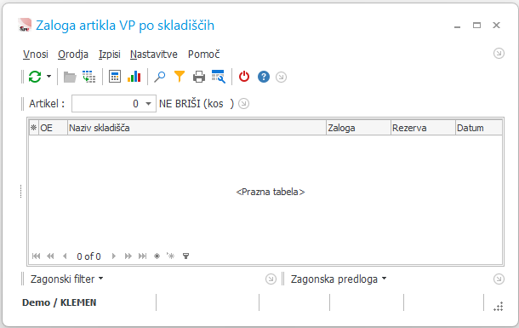Open the Nastavitve menu

154,54
